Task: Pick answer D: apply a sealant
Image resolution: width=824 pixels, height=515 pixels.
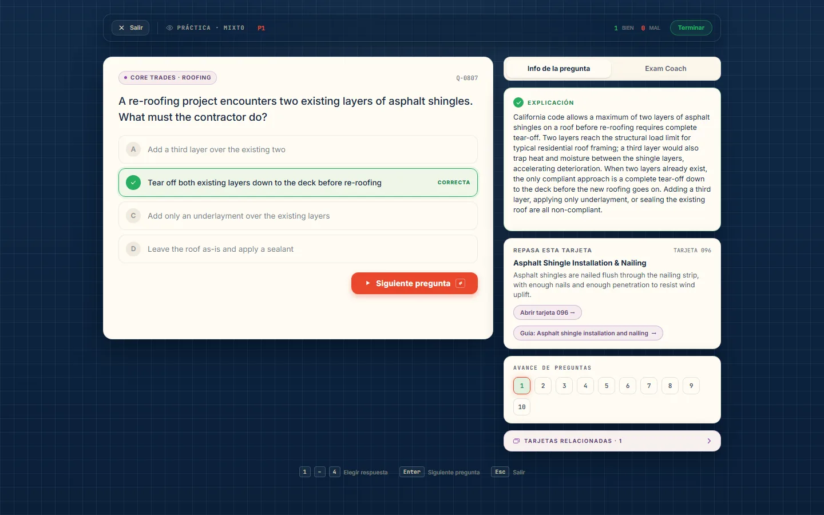Action: pyautogui.click(x=298, y=249)
